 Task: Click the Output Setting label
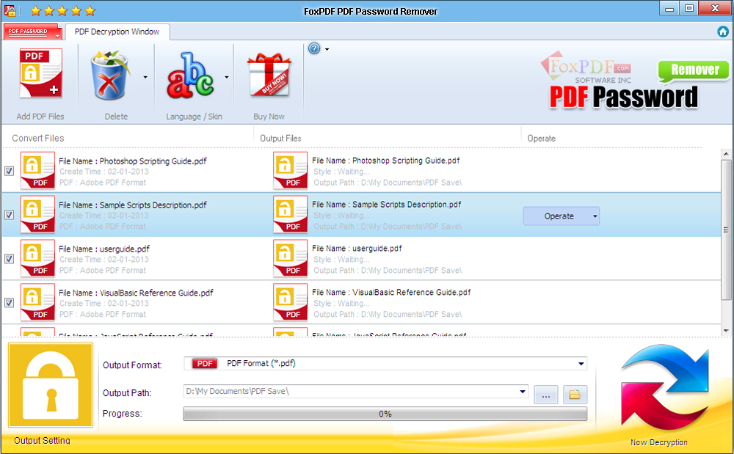(42, 441)
